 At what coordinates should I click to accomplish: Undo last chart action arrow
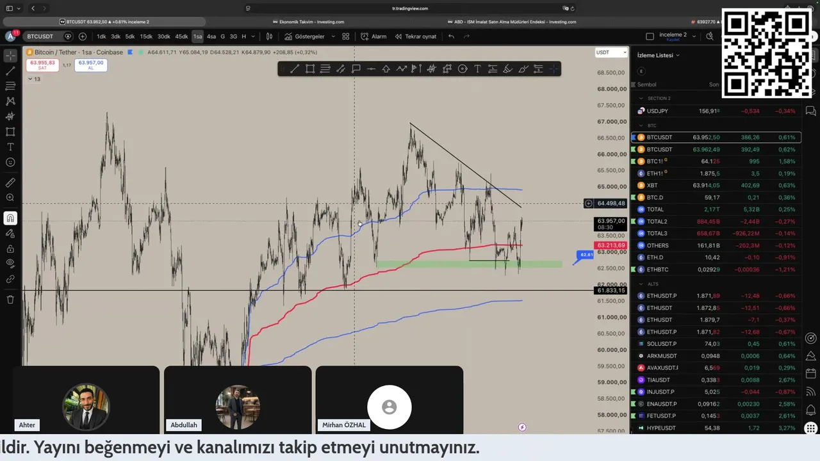click(452, 36)
